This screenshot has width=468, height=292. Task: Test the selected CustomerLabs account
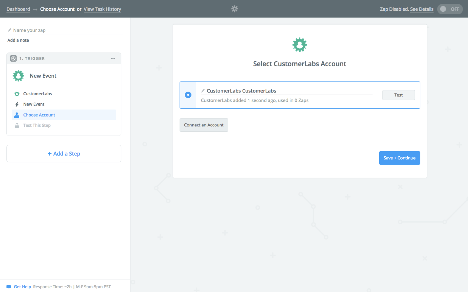(398, 95)
